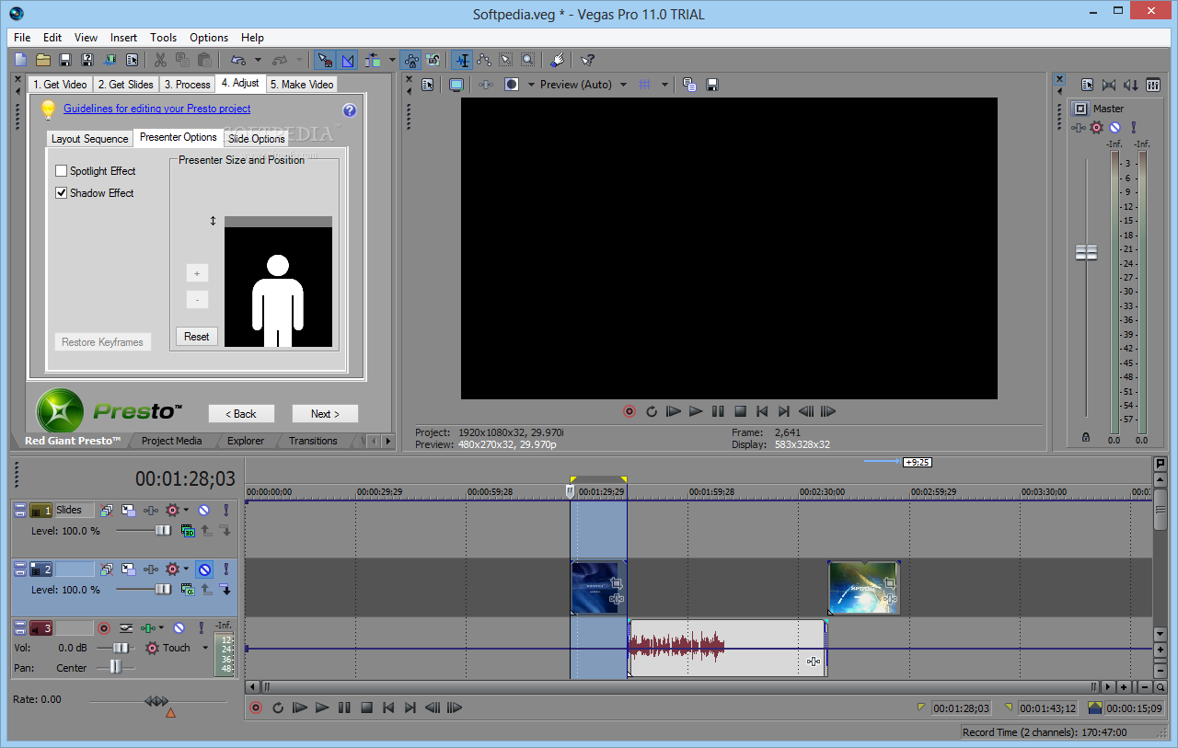This screenshot has width=1178, height=748.
Task: Click the Cut scissors icon
Action: [160, 60]
